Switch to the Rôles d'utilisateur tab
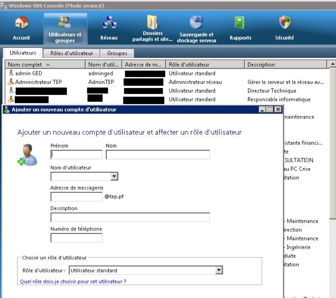336x298 pixels. (72, 53)
